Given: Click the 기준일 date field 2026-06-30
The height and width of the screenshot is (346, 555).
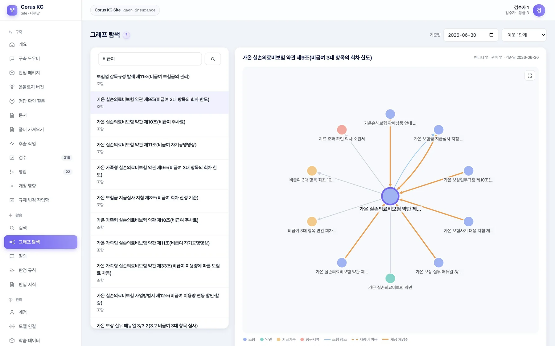Looking at the screenshot, I should (471, 35).
